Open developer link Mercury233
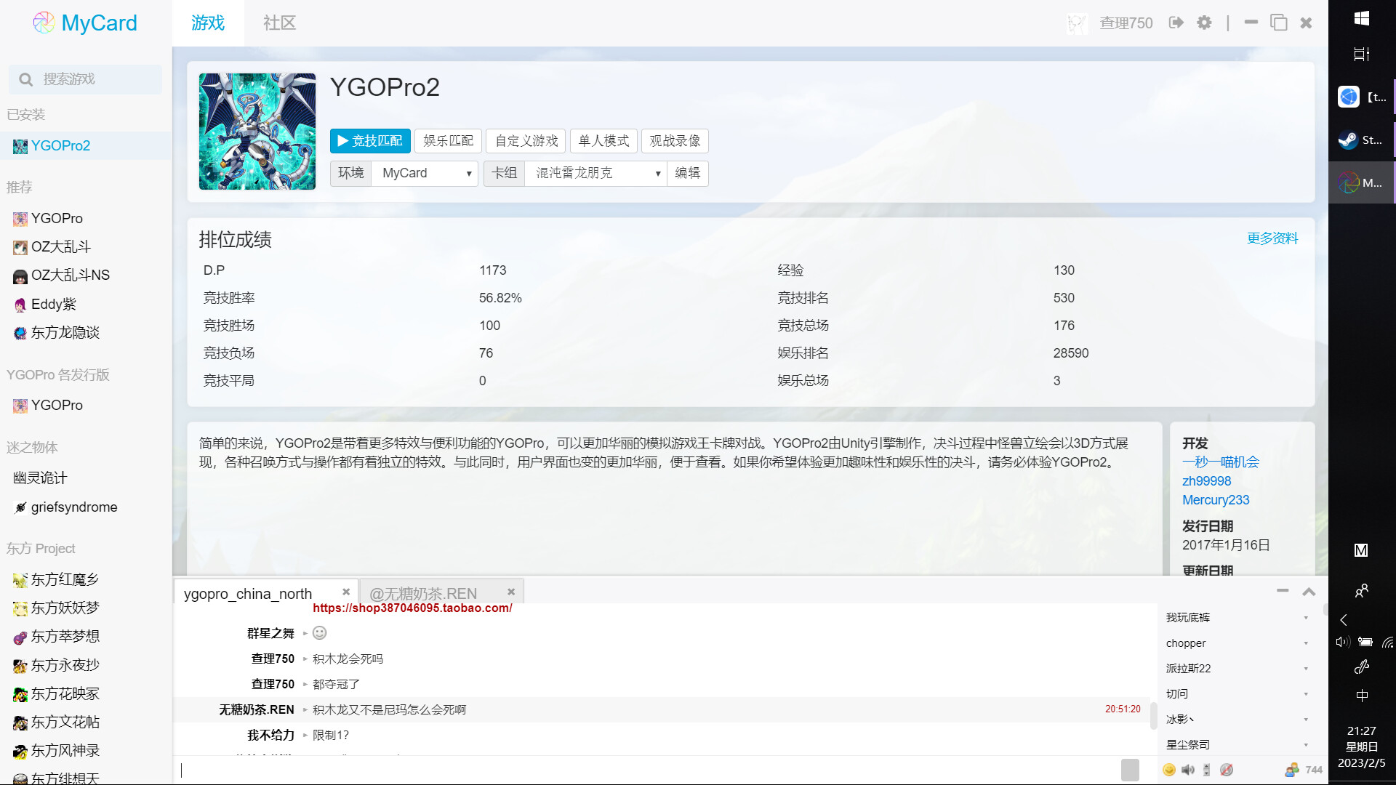 (1216, 500)
